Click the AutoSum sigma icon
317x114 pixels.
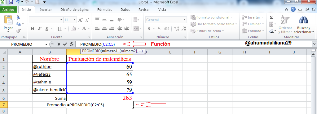pos(271,17)
